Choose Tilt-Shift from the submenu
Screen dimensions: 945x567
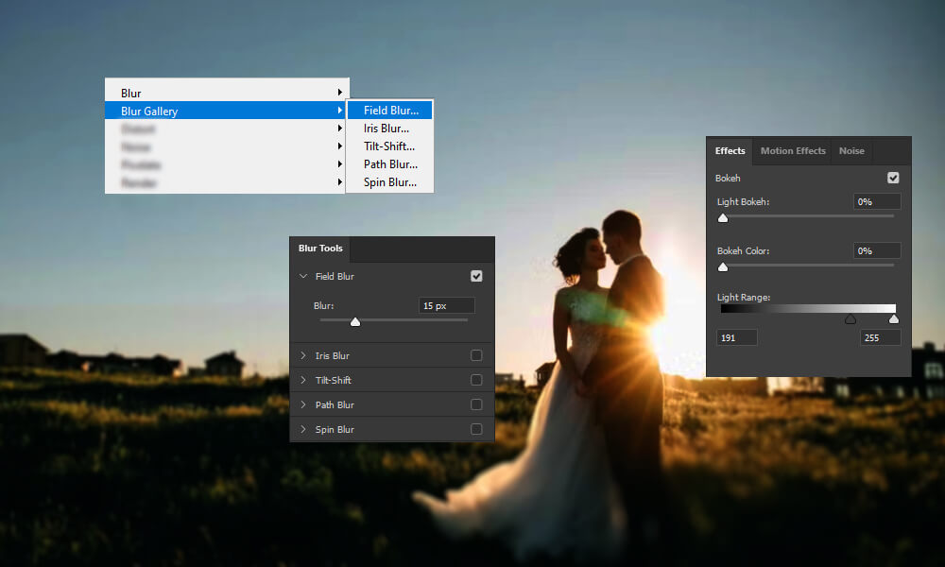coord(388,146)
